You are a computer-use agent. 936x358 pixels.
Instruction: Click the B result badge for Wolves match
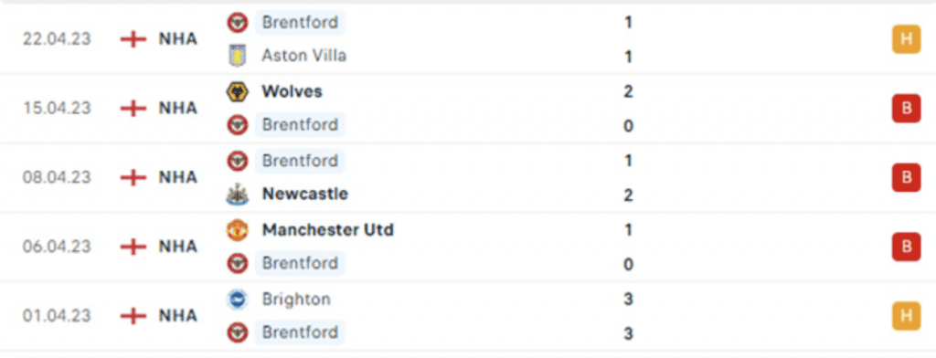[906, 109]
